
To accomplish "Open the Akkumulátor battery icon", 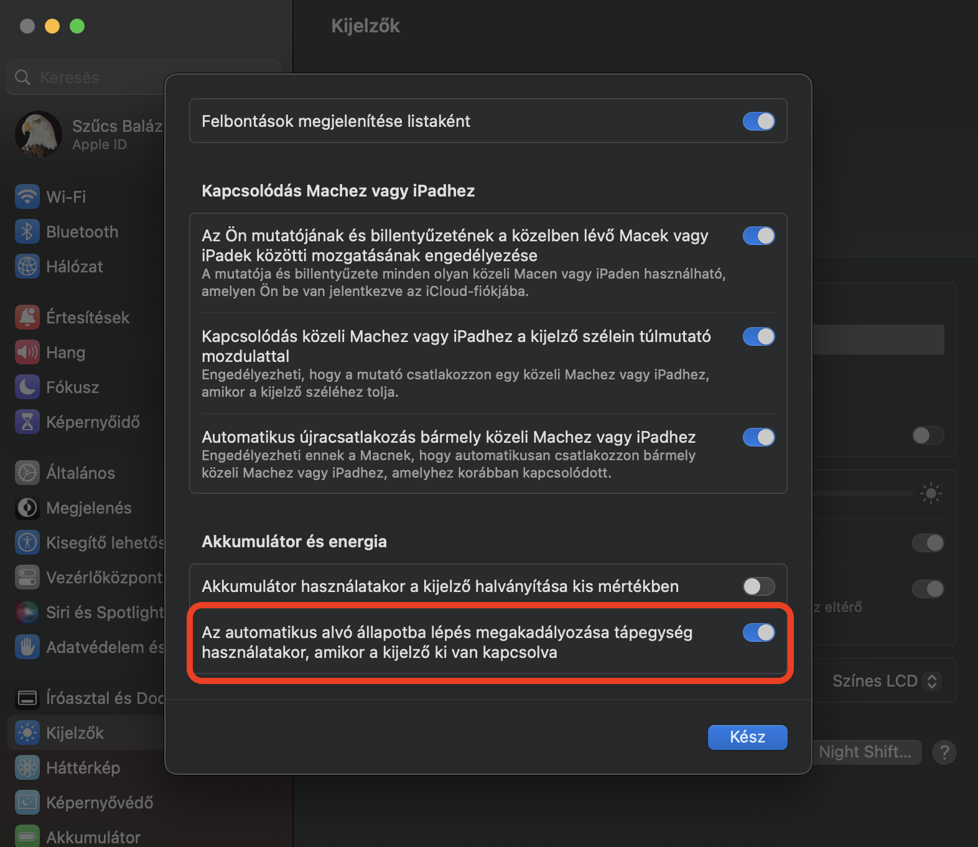I will point(27,837).
